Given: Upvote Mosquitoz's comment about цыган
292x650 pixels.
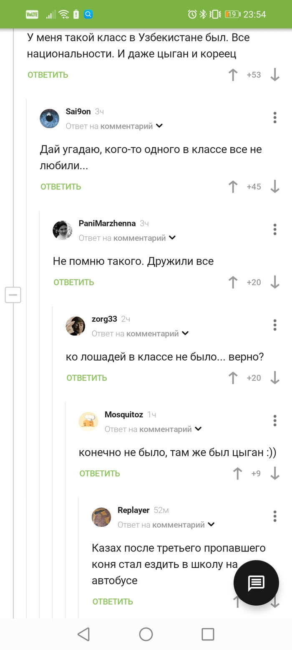Looking at the screenshot, I should click(x=237, y=474).
